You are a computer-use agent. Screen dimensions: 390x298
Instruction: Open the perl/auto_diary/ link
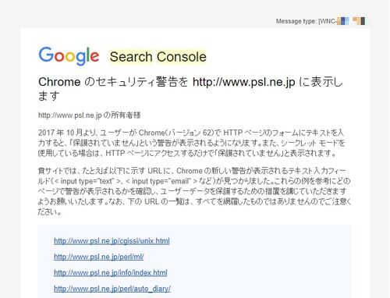point(112,289)
